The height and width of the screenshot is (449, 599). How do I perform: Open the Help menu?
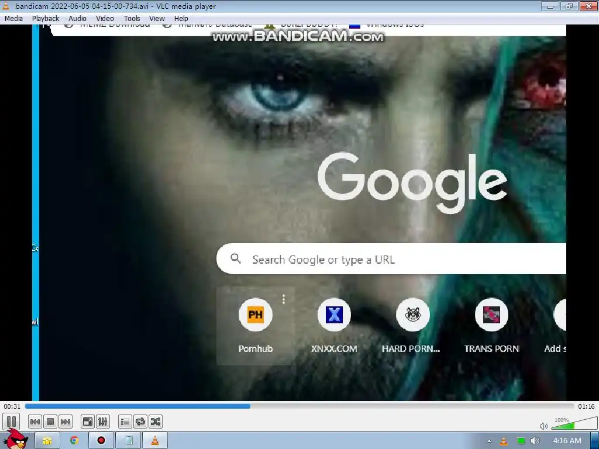click(x=181, y=18)
